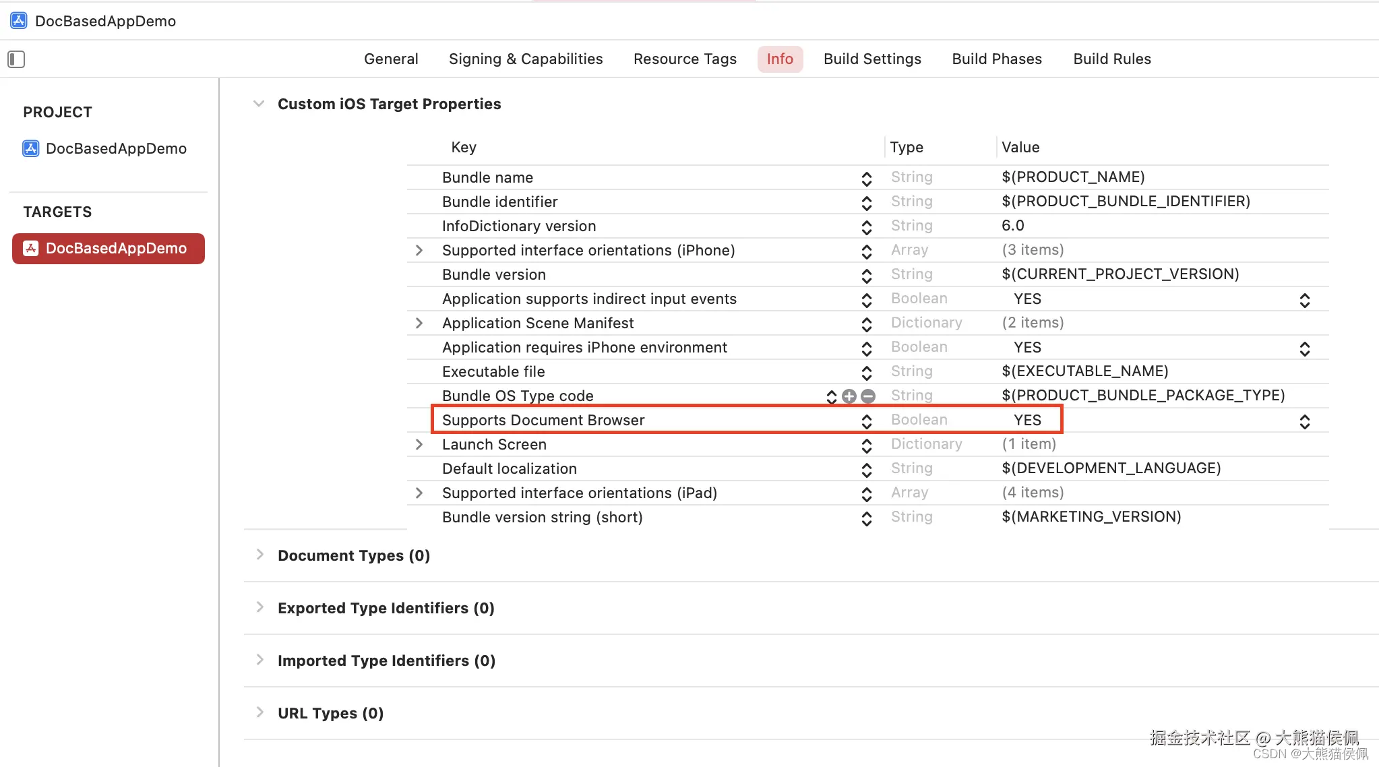Click the $(MARKETING_VERSION) value field

click(x=1091, y=517)
